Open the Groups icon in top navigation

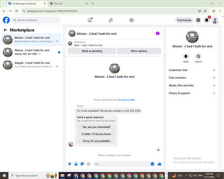pyautogui.click(x=132, y=20)
